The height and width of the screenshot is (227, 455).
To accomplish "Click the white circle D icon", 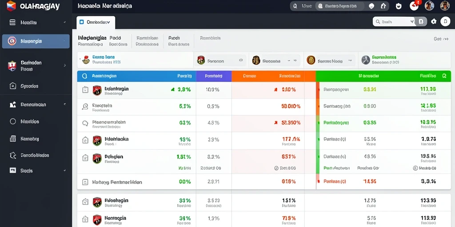I will tap(445, 21).
